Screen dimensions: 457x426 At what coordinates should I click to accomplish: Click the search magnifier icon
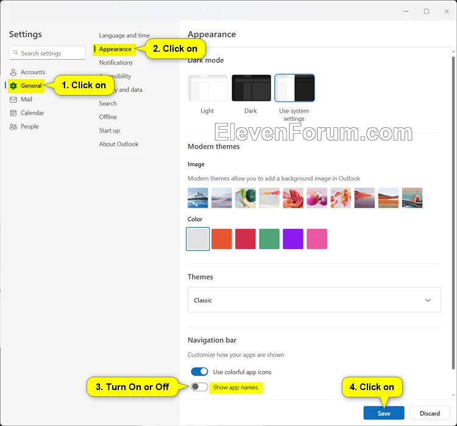click(x=16, y=53)
